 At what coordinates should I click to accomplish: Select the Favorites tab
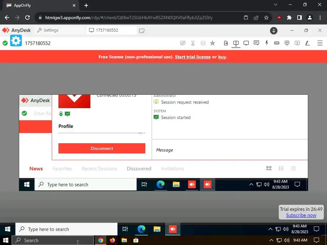pos(62,168)
